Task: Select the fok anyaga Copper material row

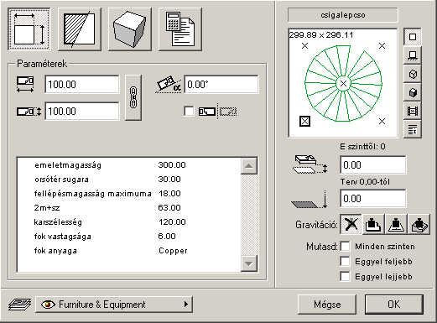Action: (128, 251)
